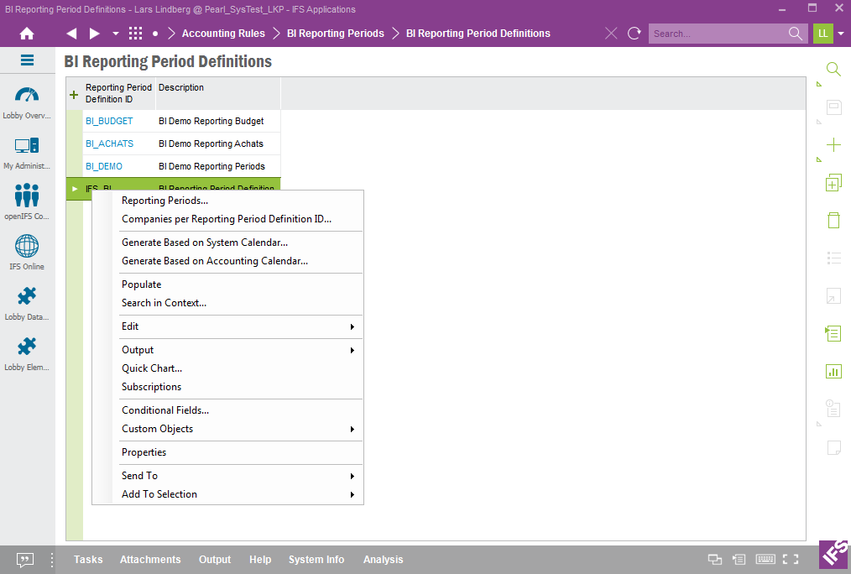Toggle full screen with the brackets icon
This screenshot has height=574, width=851.
(791, 560)
